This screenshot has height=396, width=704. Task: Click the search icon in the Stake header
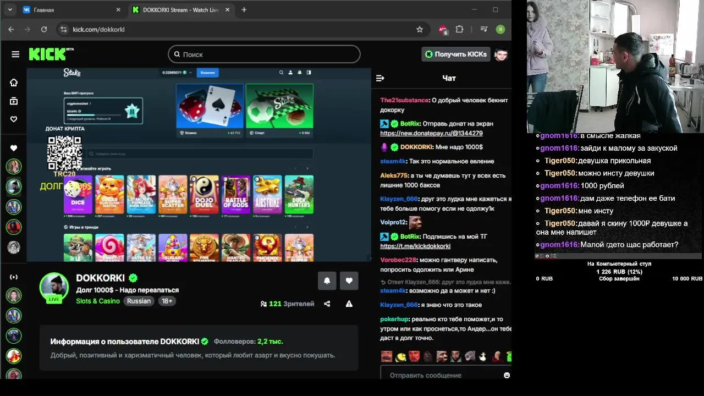click(281, 72)
